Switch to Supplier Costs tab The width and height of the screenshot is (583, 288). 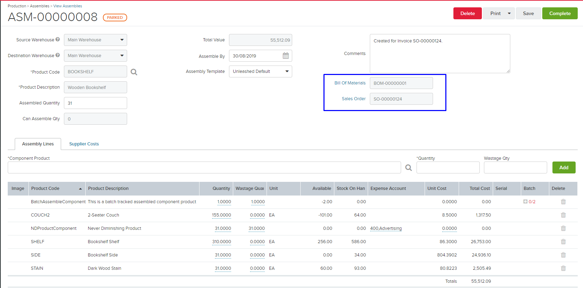84,144
